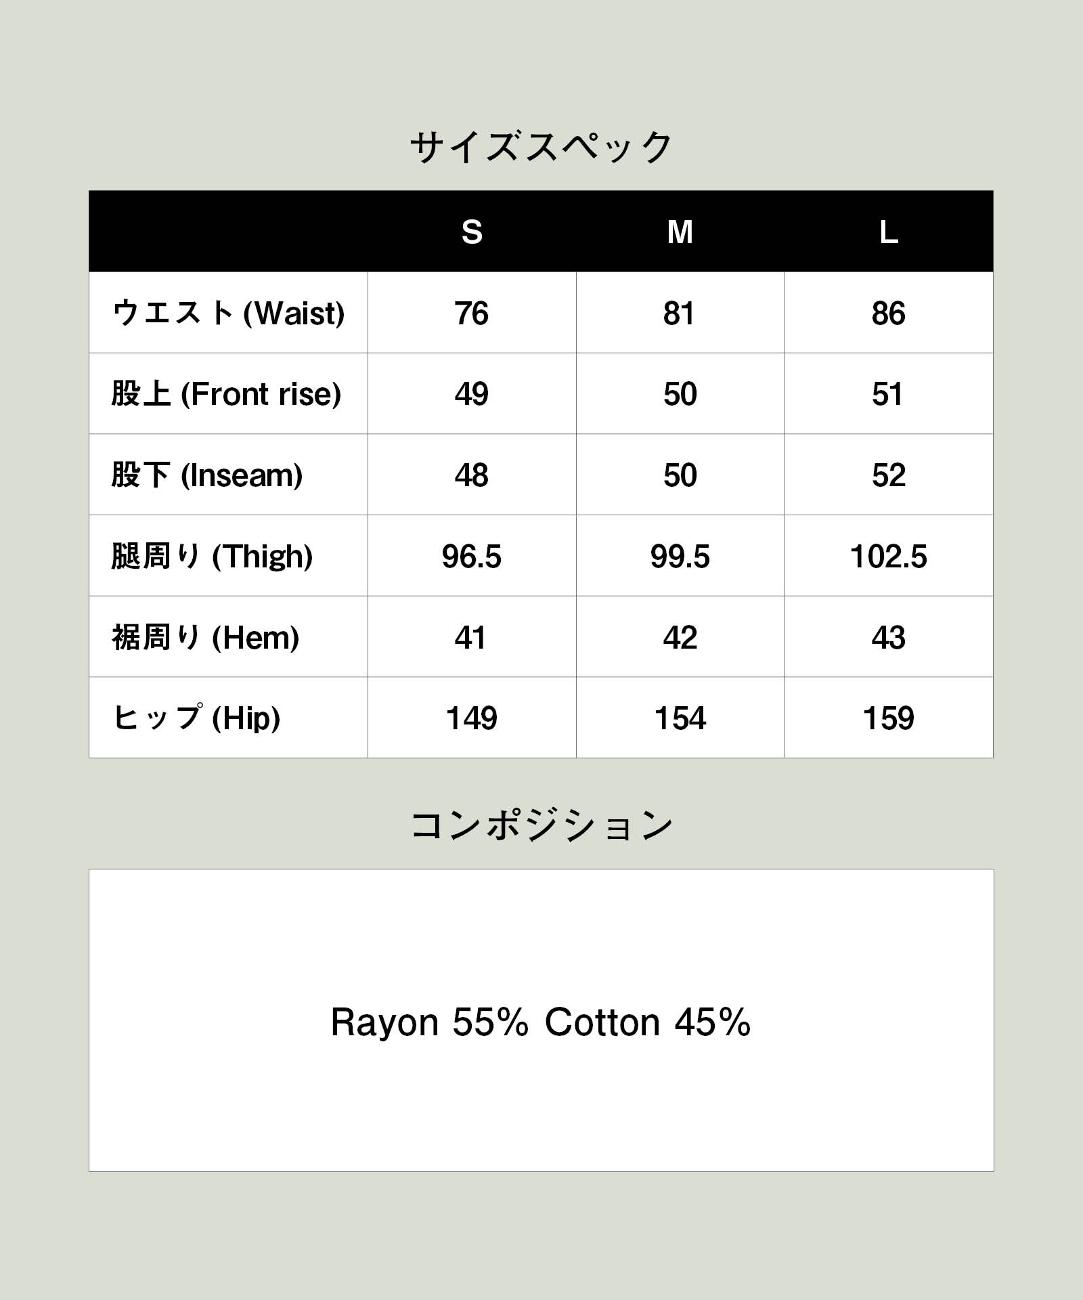Click hip value 149 for size S

472,718
